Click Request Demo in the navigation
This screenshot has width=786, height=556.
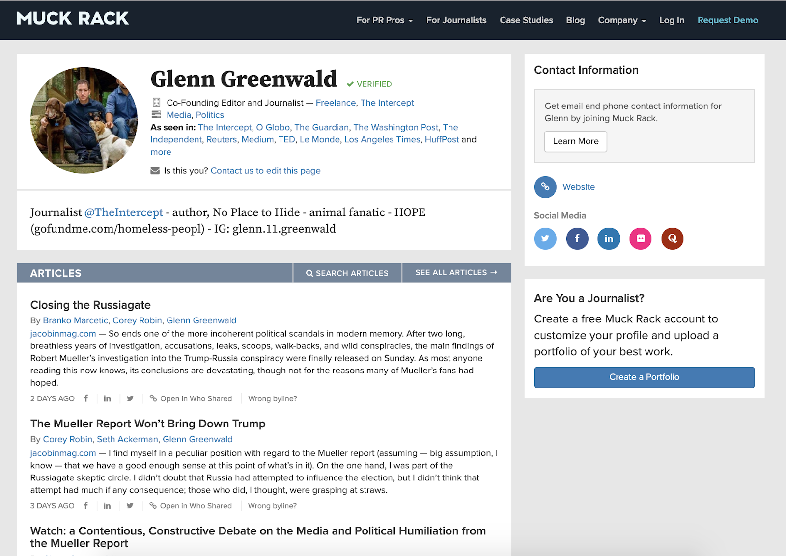coord(728,20)
